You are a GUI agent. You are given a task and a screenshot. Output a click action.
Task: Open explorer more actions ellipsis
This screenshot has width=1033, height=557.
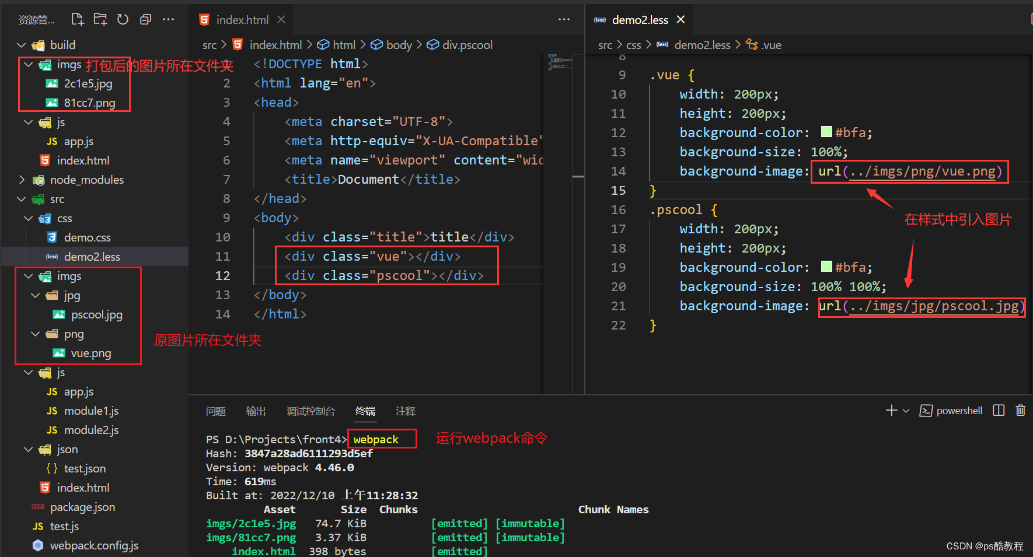click(169, 19)
